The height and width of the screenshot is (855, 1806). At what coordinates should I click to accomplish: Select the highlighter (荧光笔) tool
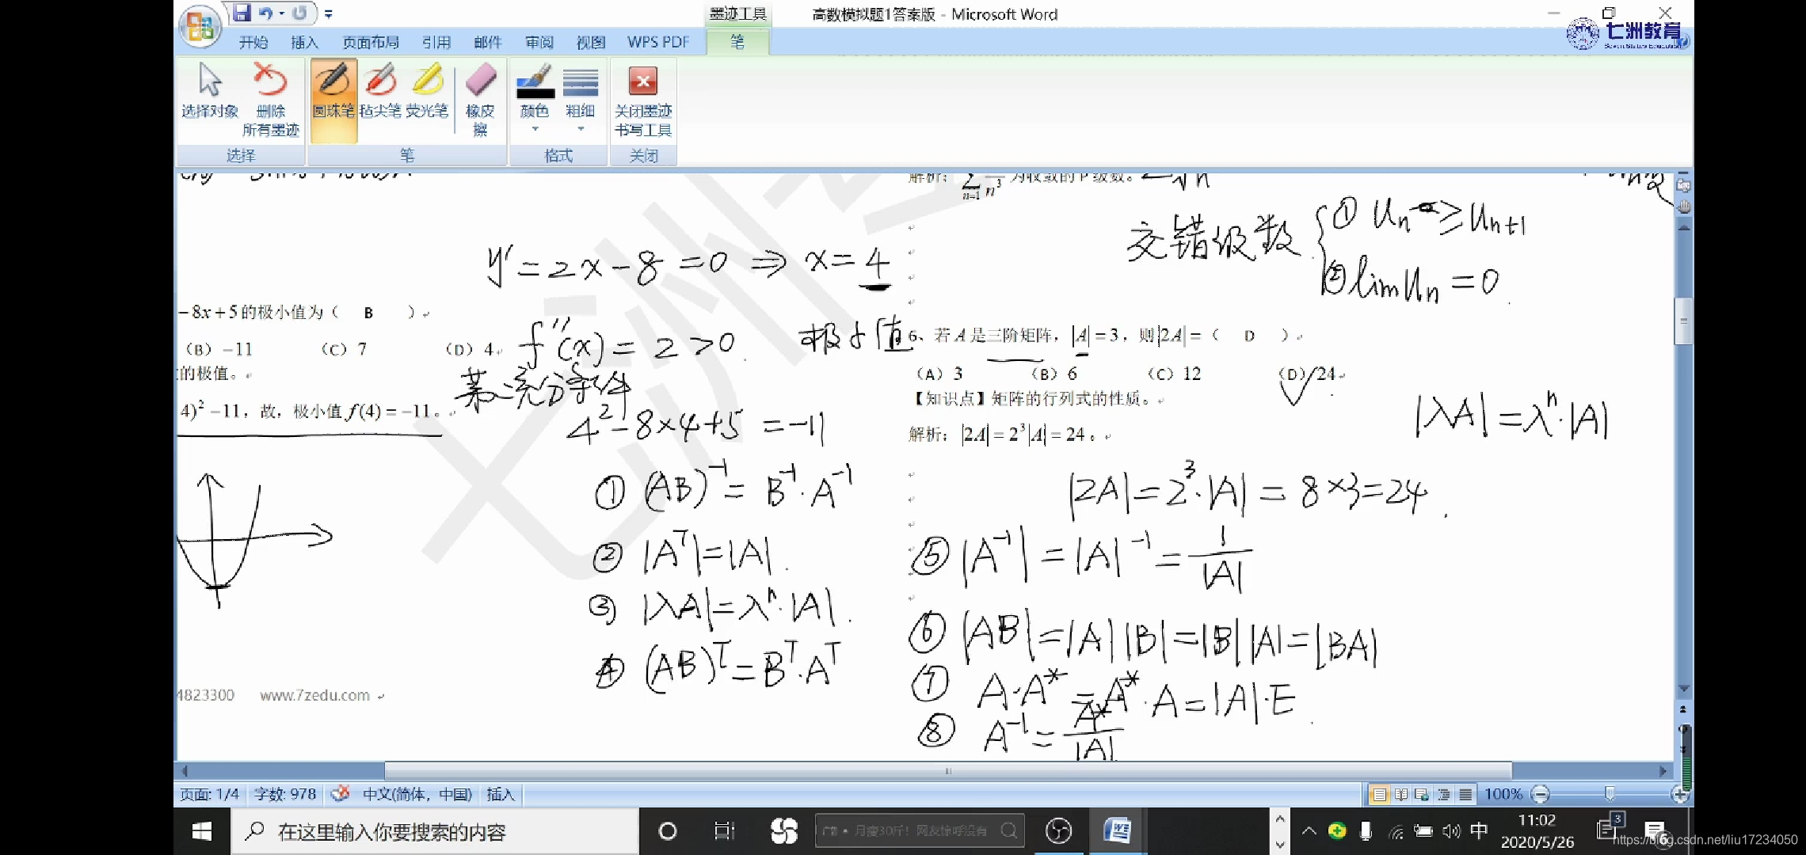427,93
